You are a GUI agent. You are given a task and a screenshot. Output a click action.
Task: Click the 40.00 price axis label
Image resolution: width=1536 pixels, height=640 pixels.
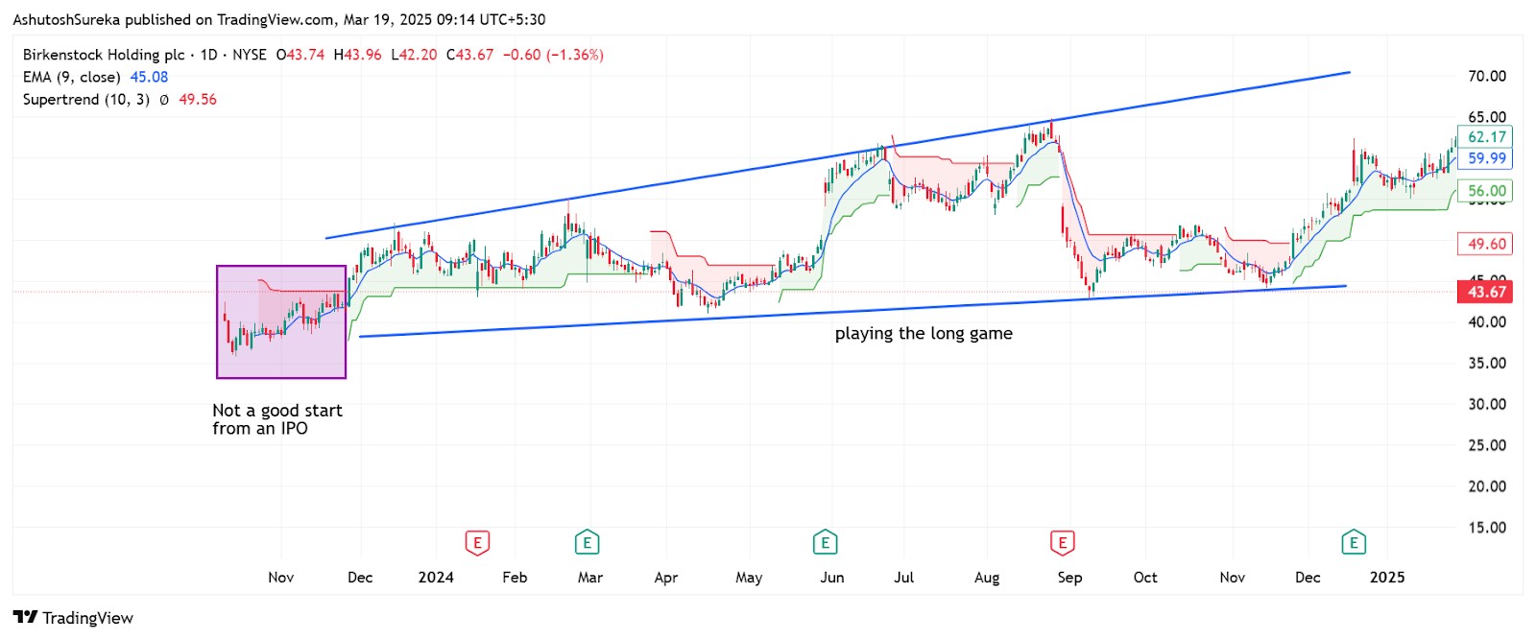pos(1487,322)
